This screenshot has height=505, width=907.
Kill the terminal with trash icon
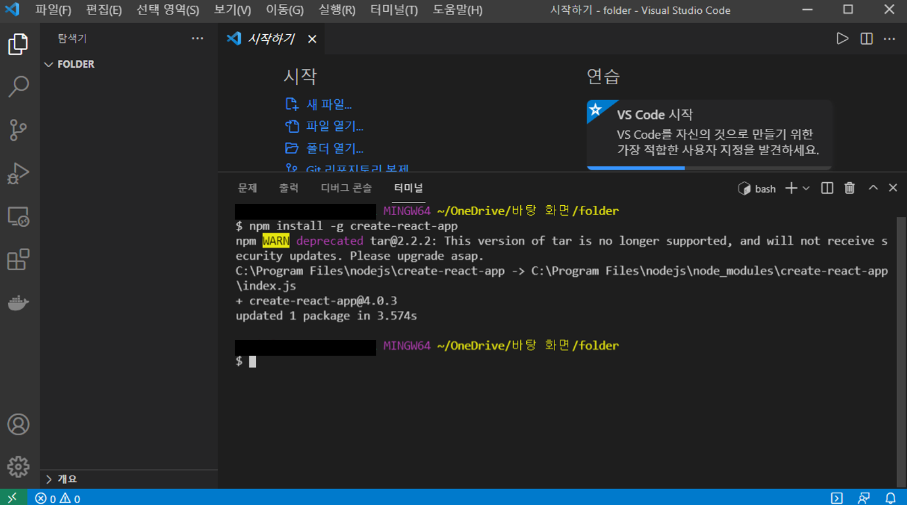[850, 188]
